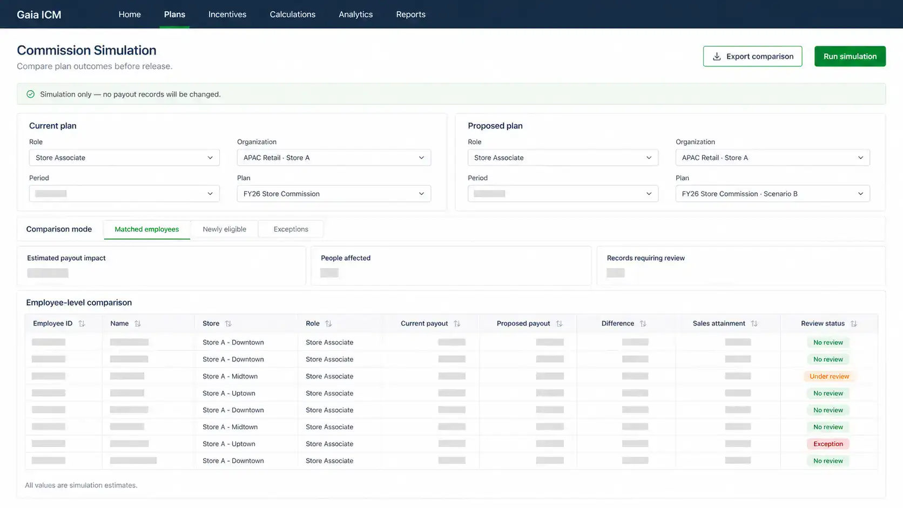
Task: Open Reports in top navigation
Action: coord(411,15)
